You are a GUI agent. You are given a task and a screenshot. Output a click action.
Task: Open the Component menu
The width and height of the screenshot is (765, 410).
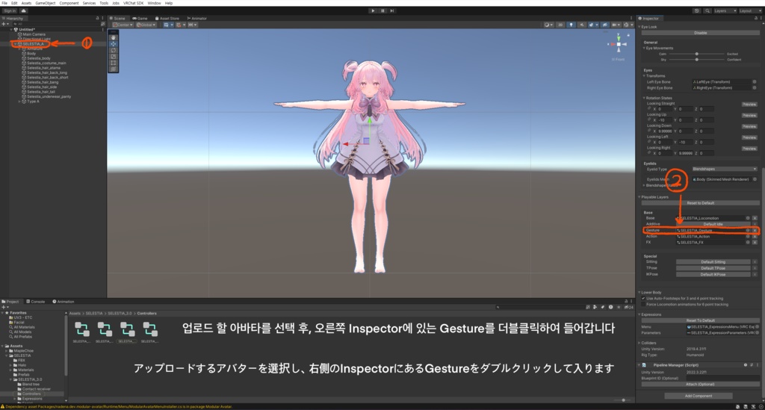coord(69,3)
